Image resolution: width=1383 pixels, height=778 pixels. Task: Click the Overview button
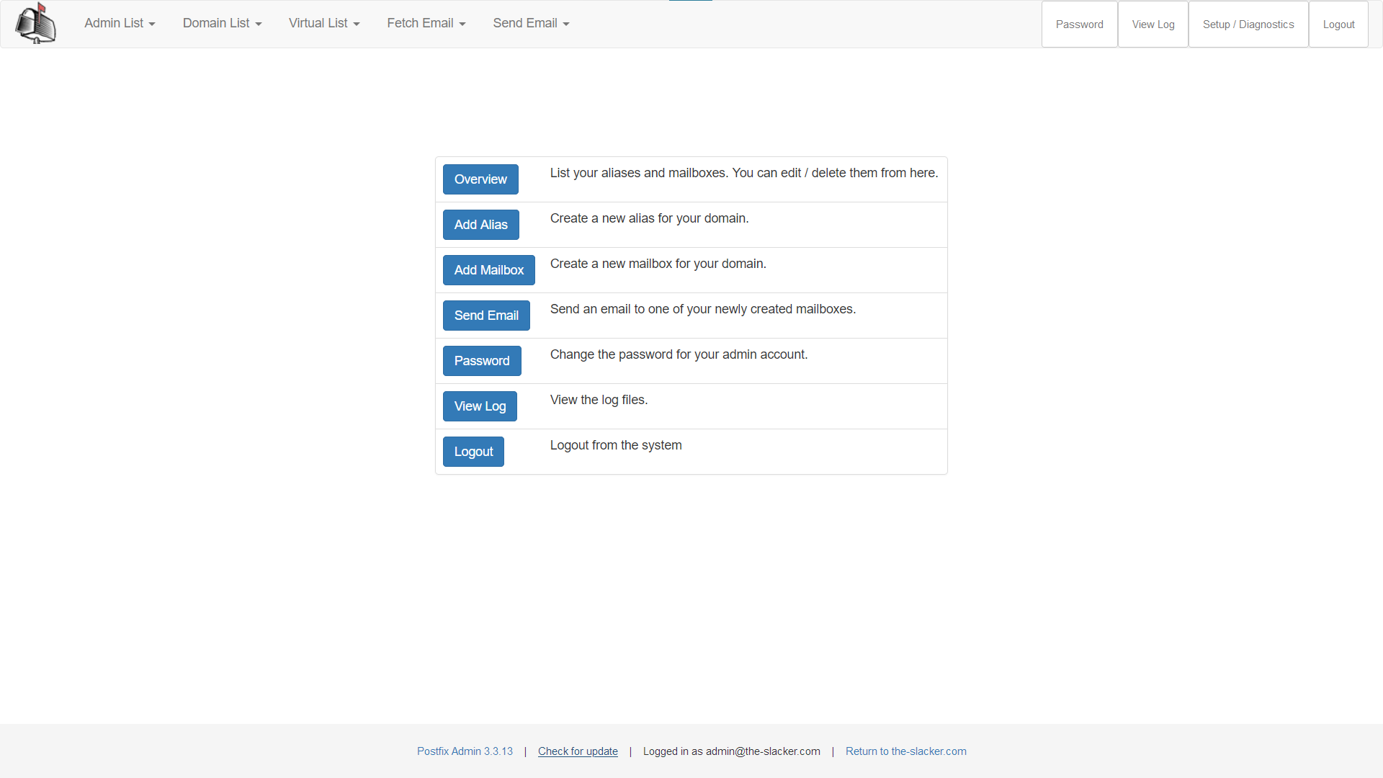tap(480, 179)
